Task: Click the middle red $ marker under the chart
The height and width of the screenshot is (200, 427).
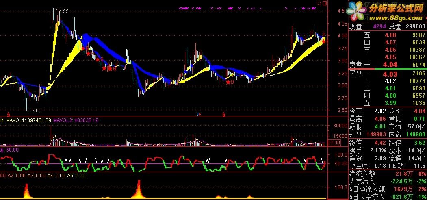Action: click(224, 114)
